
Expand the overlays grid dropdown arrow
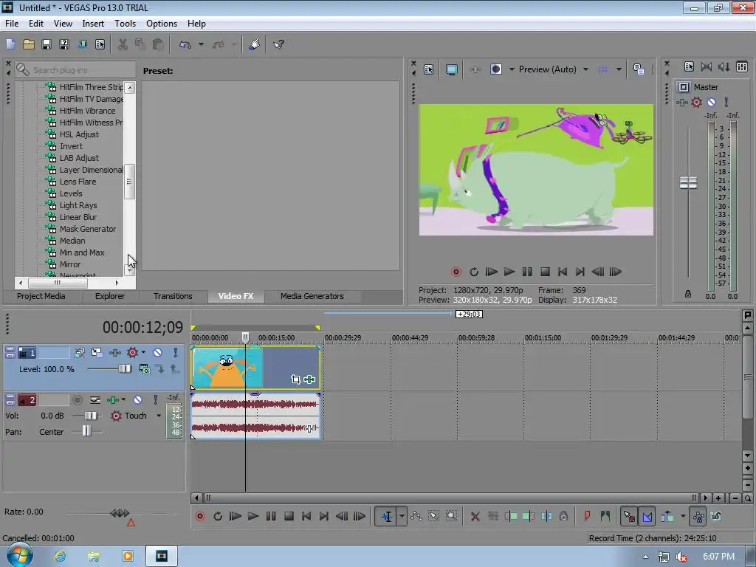click(619, 69)
